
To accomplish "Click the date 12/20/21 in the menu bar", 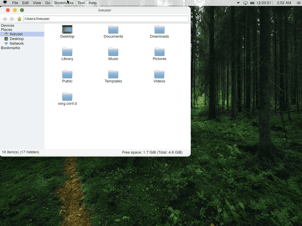I will (265, 3).
